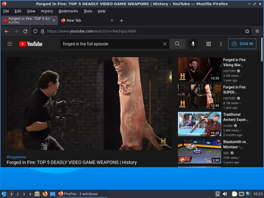Screen dimensions: 264x198
Task: Open the YouTube apps grid
Action: click(x=208, y=44)
